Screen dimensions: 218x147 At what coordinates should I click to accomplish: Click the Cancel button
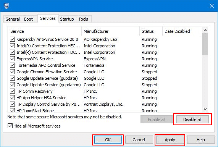(139, 140)
